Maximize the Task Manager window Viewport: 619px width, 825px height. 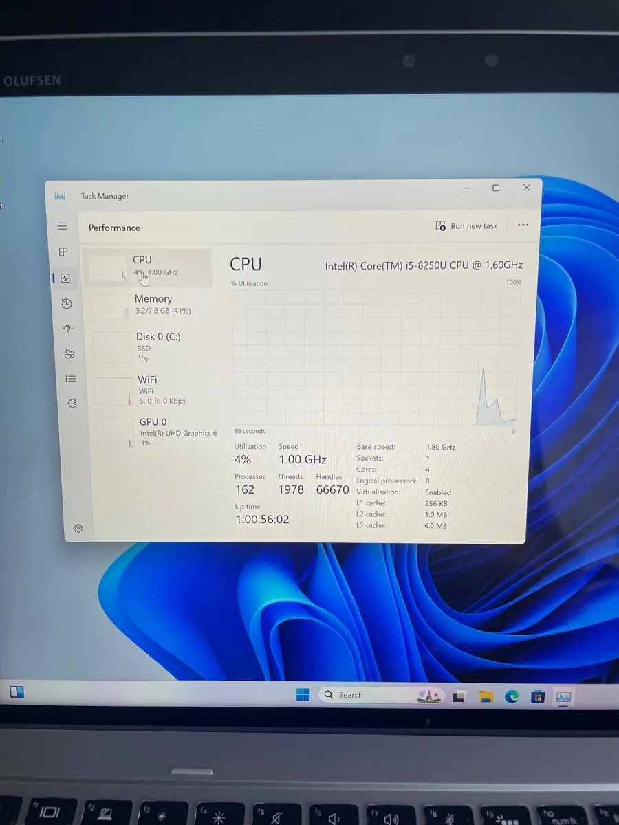click(x=496, y=188)
